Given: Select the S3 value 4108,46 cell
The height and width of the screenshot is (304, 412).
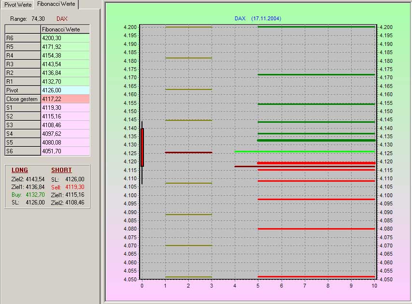Looking at the screenshot, I should 65,125.
